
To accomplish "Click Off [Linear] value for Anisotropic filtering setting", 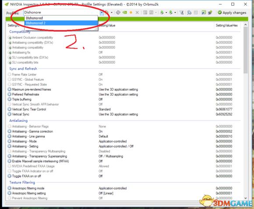I will click(x=106, y=193).
